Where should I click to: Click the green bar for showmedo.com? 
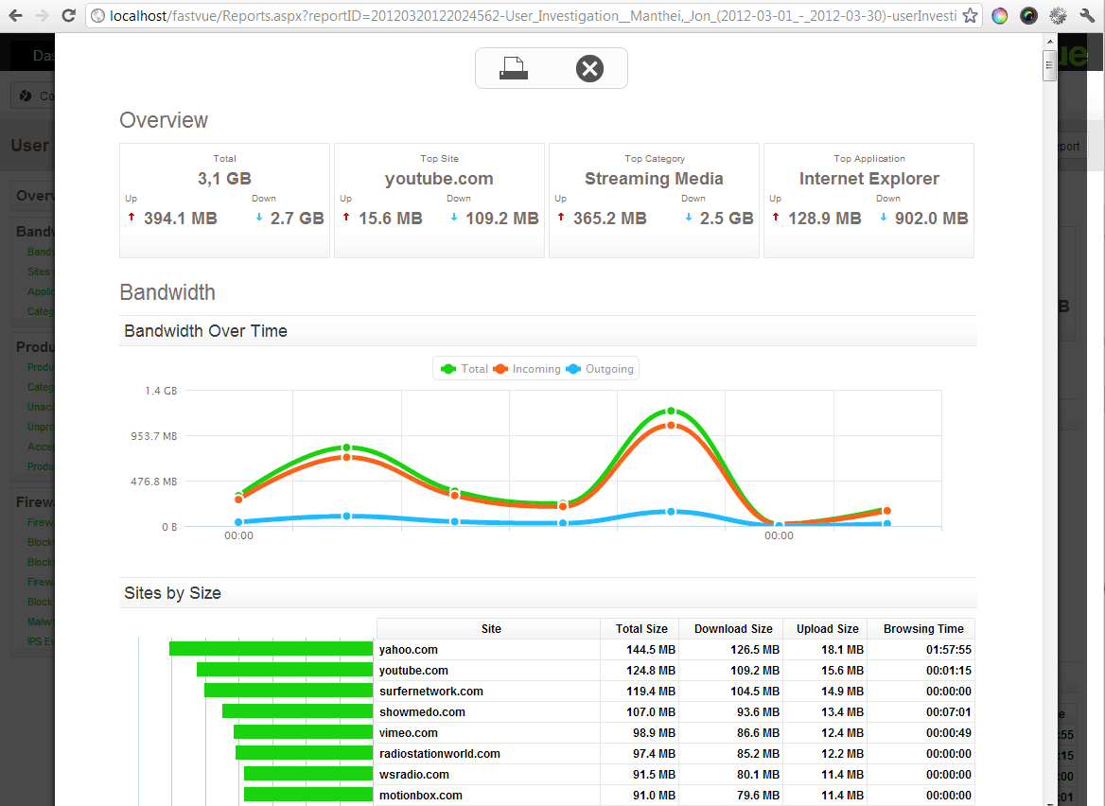[297, 710]
